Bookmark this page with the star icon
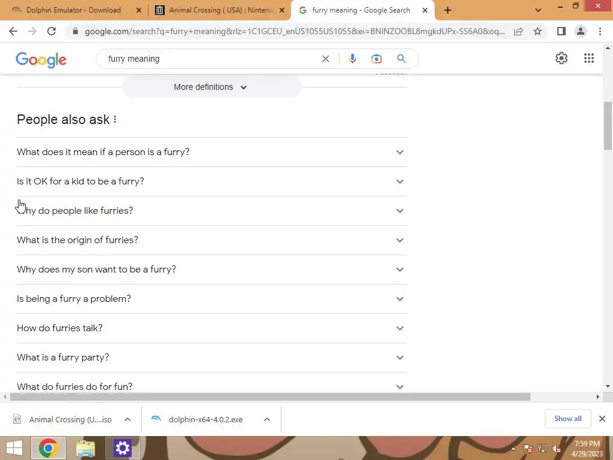 538,31
